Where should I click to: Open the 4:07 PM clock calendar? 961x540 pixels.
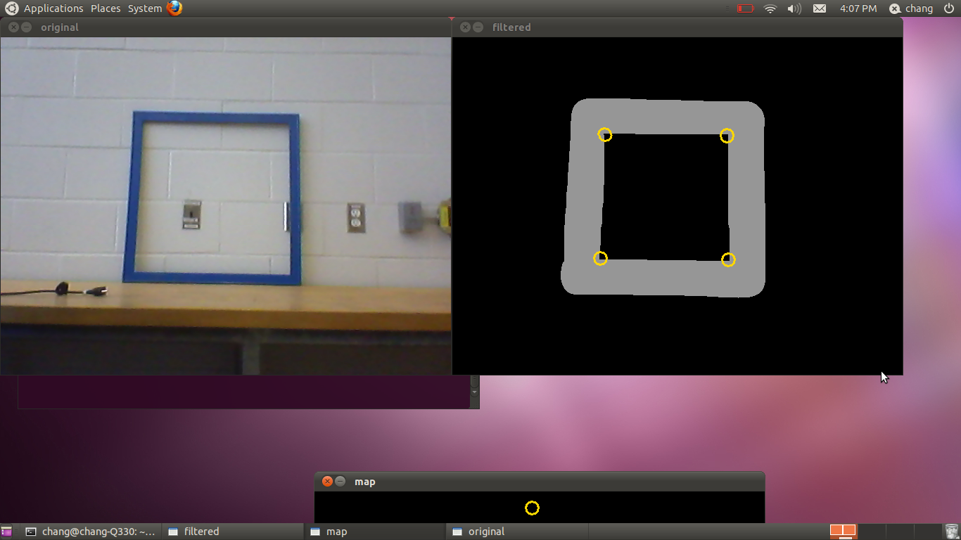click(x=858, y=8)
